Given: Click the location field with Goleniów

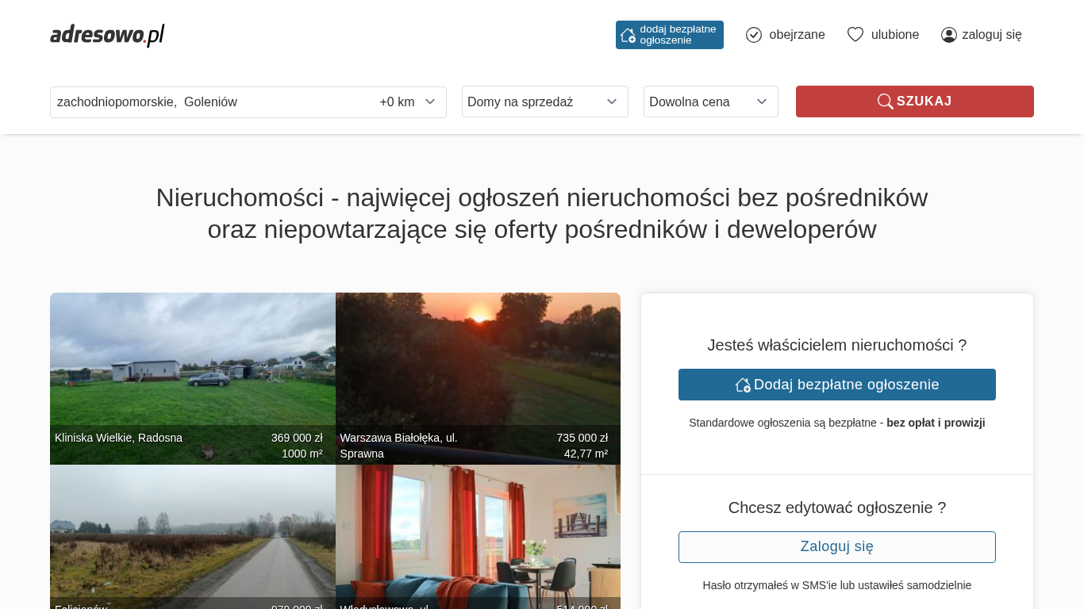Looking at the screenshot, I should point(206,101).
